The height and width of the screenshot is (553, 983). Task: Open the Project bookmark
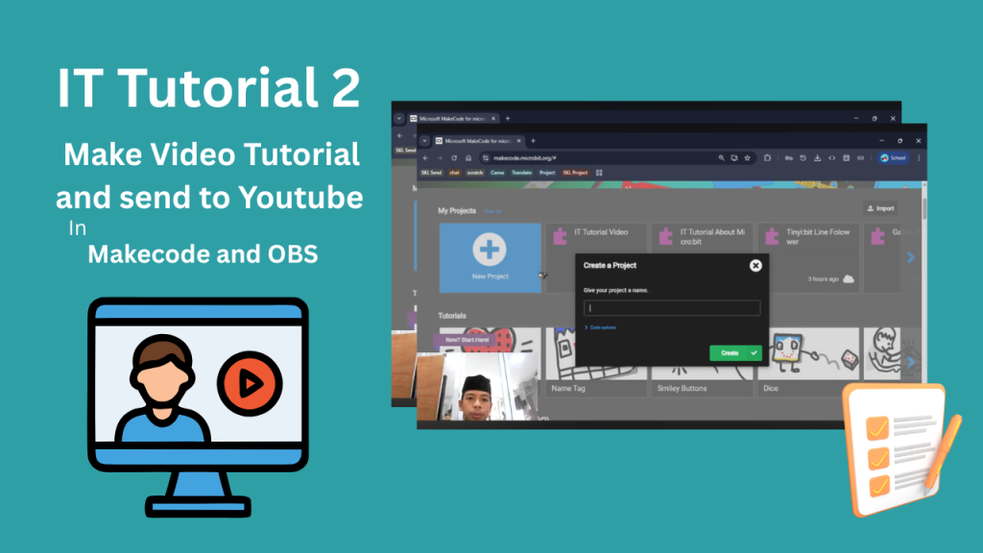[547, 173]
